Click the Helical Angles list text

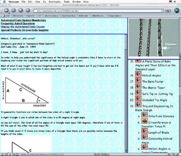[x=151, y=75]
